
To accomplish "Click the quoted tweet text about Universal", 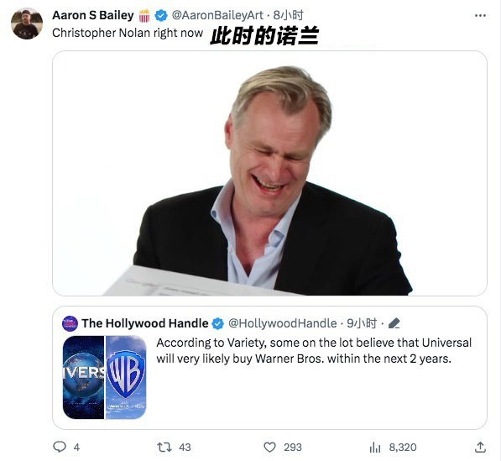I will (314, 351).
